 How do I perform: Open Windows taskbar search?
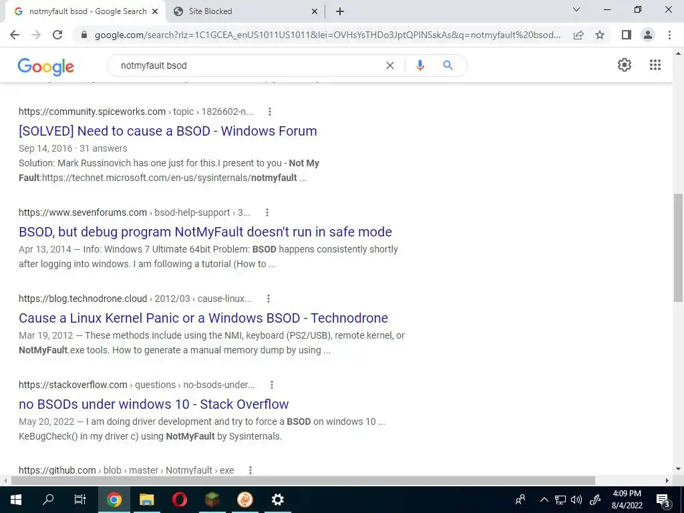pyautogui.click(x=48, y=499)
